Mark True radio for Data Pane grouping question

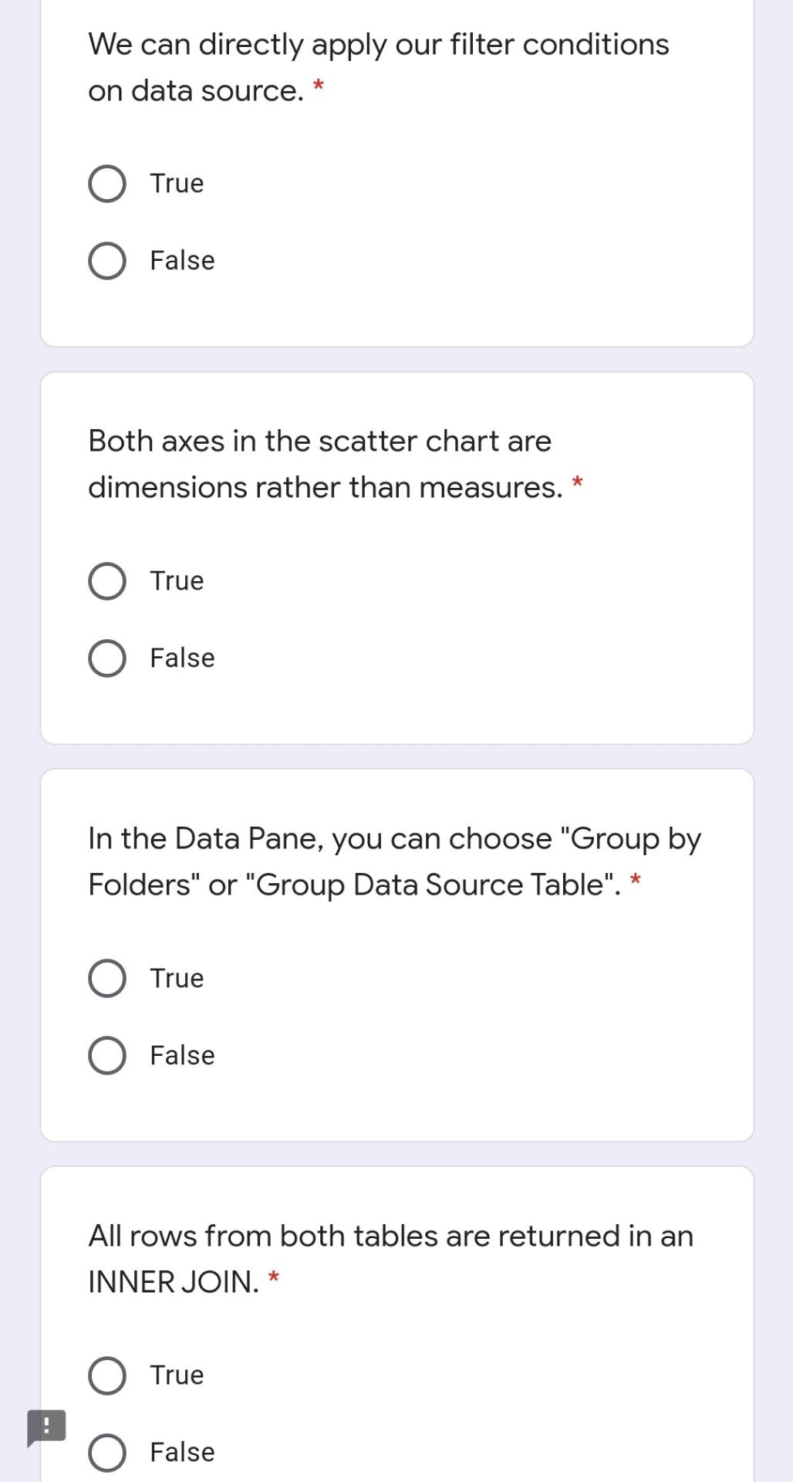107,979
